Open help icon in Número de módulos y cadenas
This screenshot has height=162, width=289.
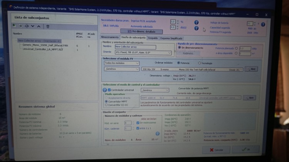coord(157,133)
